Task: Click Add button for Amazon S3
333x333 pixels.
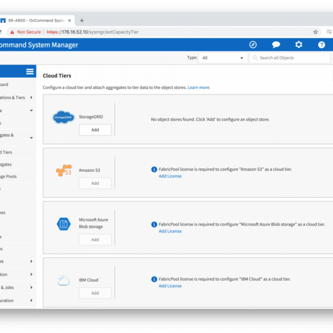Action: tap(95, 183)
